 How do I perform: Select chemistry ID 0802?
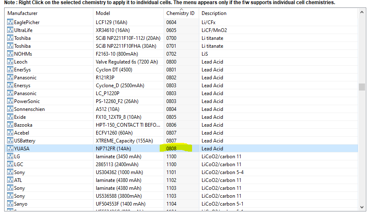[x=171, y=78]
